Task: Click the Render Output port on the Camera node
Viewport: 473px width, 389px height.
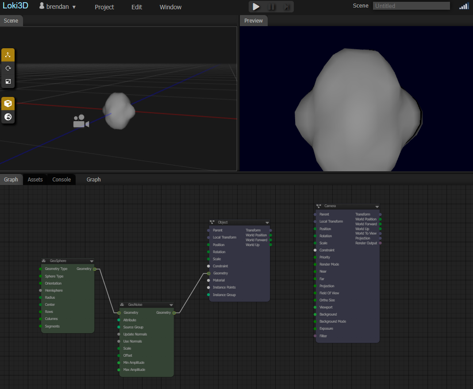Action: coord(379,243)
